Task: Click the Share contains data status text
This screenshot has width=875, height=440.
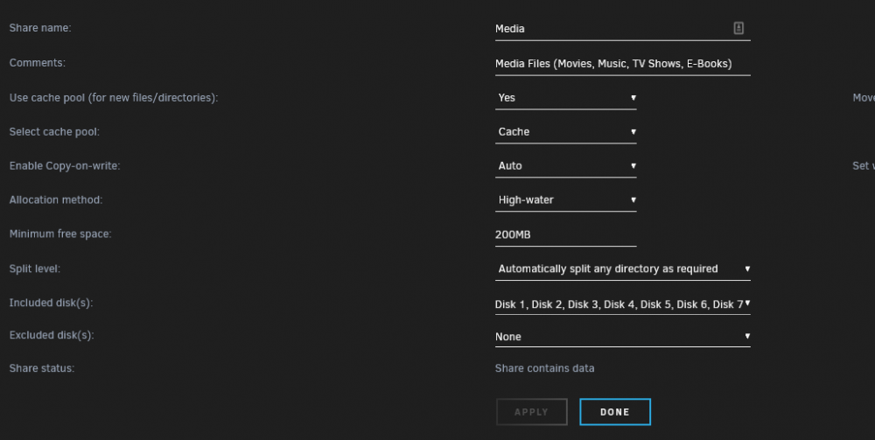Action: click(544, 368)
